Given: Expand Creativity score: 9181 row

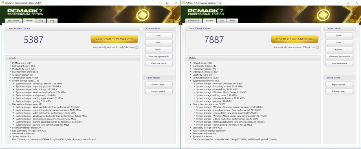Looking at the screenshot, I should point(191,75).
